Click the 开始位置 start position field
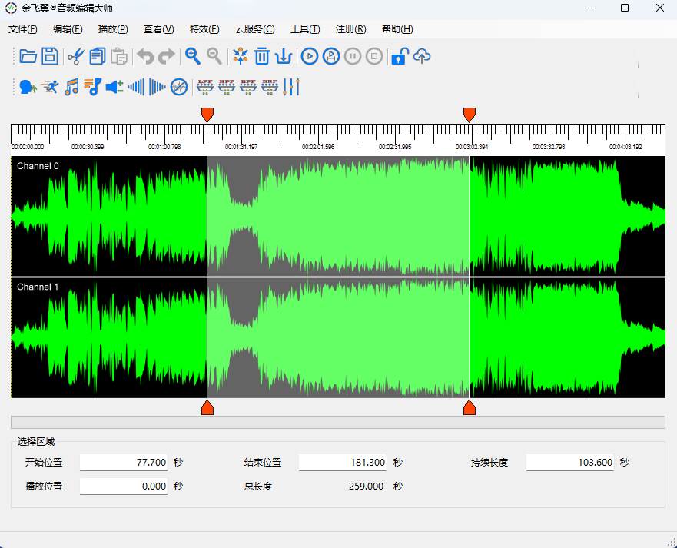The height and width of the screenshot is (548, 677). pyautogui.click(x=124, y=463)
